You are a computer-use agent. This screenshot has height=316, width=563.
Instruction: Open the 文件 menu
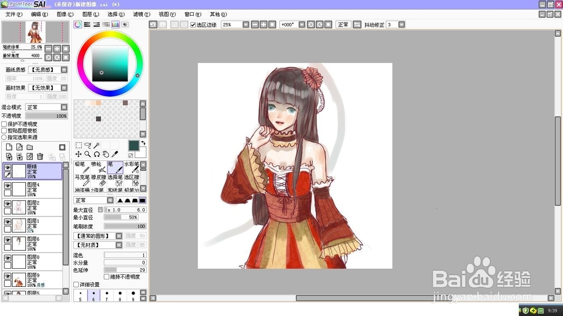14,15
